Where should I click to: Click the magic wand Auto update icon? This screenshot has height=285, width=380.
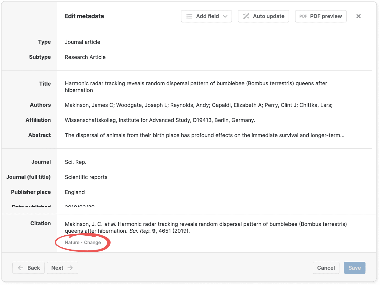[x=246, y=16]
